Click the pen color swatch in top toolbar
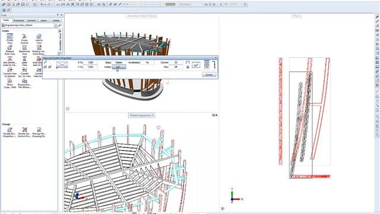This screenshot has width=380, height=214. (x=170, y=4)
